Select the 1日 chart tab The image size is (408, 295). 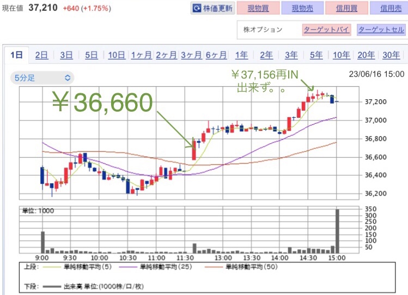click(16, 55)
